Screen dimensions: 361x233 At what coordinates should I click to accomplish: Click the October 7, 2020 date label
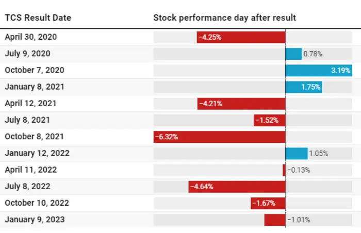click(x=35, y=70)
